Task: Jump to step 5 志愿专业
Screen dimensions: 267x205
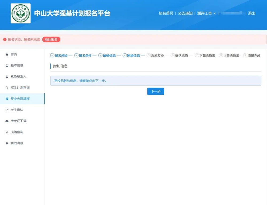Action: (155, 56)
